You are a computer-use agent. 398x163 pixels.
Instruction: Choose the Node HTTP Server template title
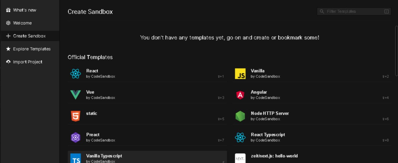(270, 114)
